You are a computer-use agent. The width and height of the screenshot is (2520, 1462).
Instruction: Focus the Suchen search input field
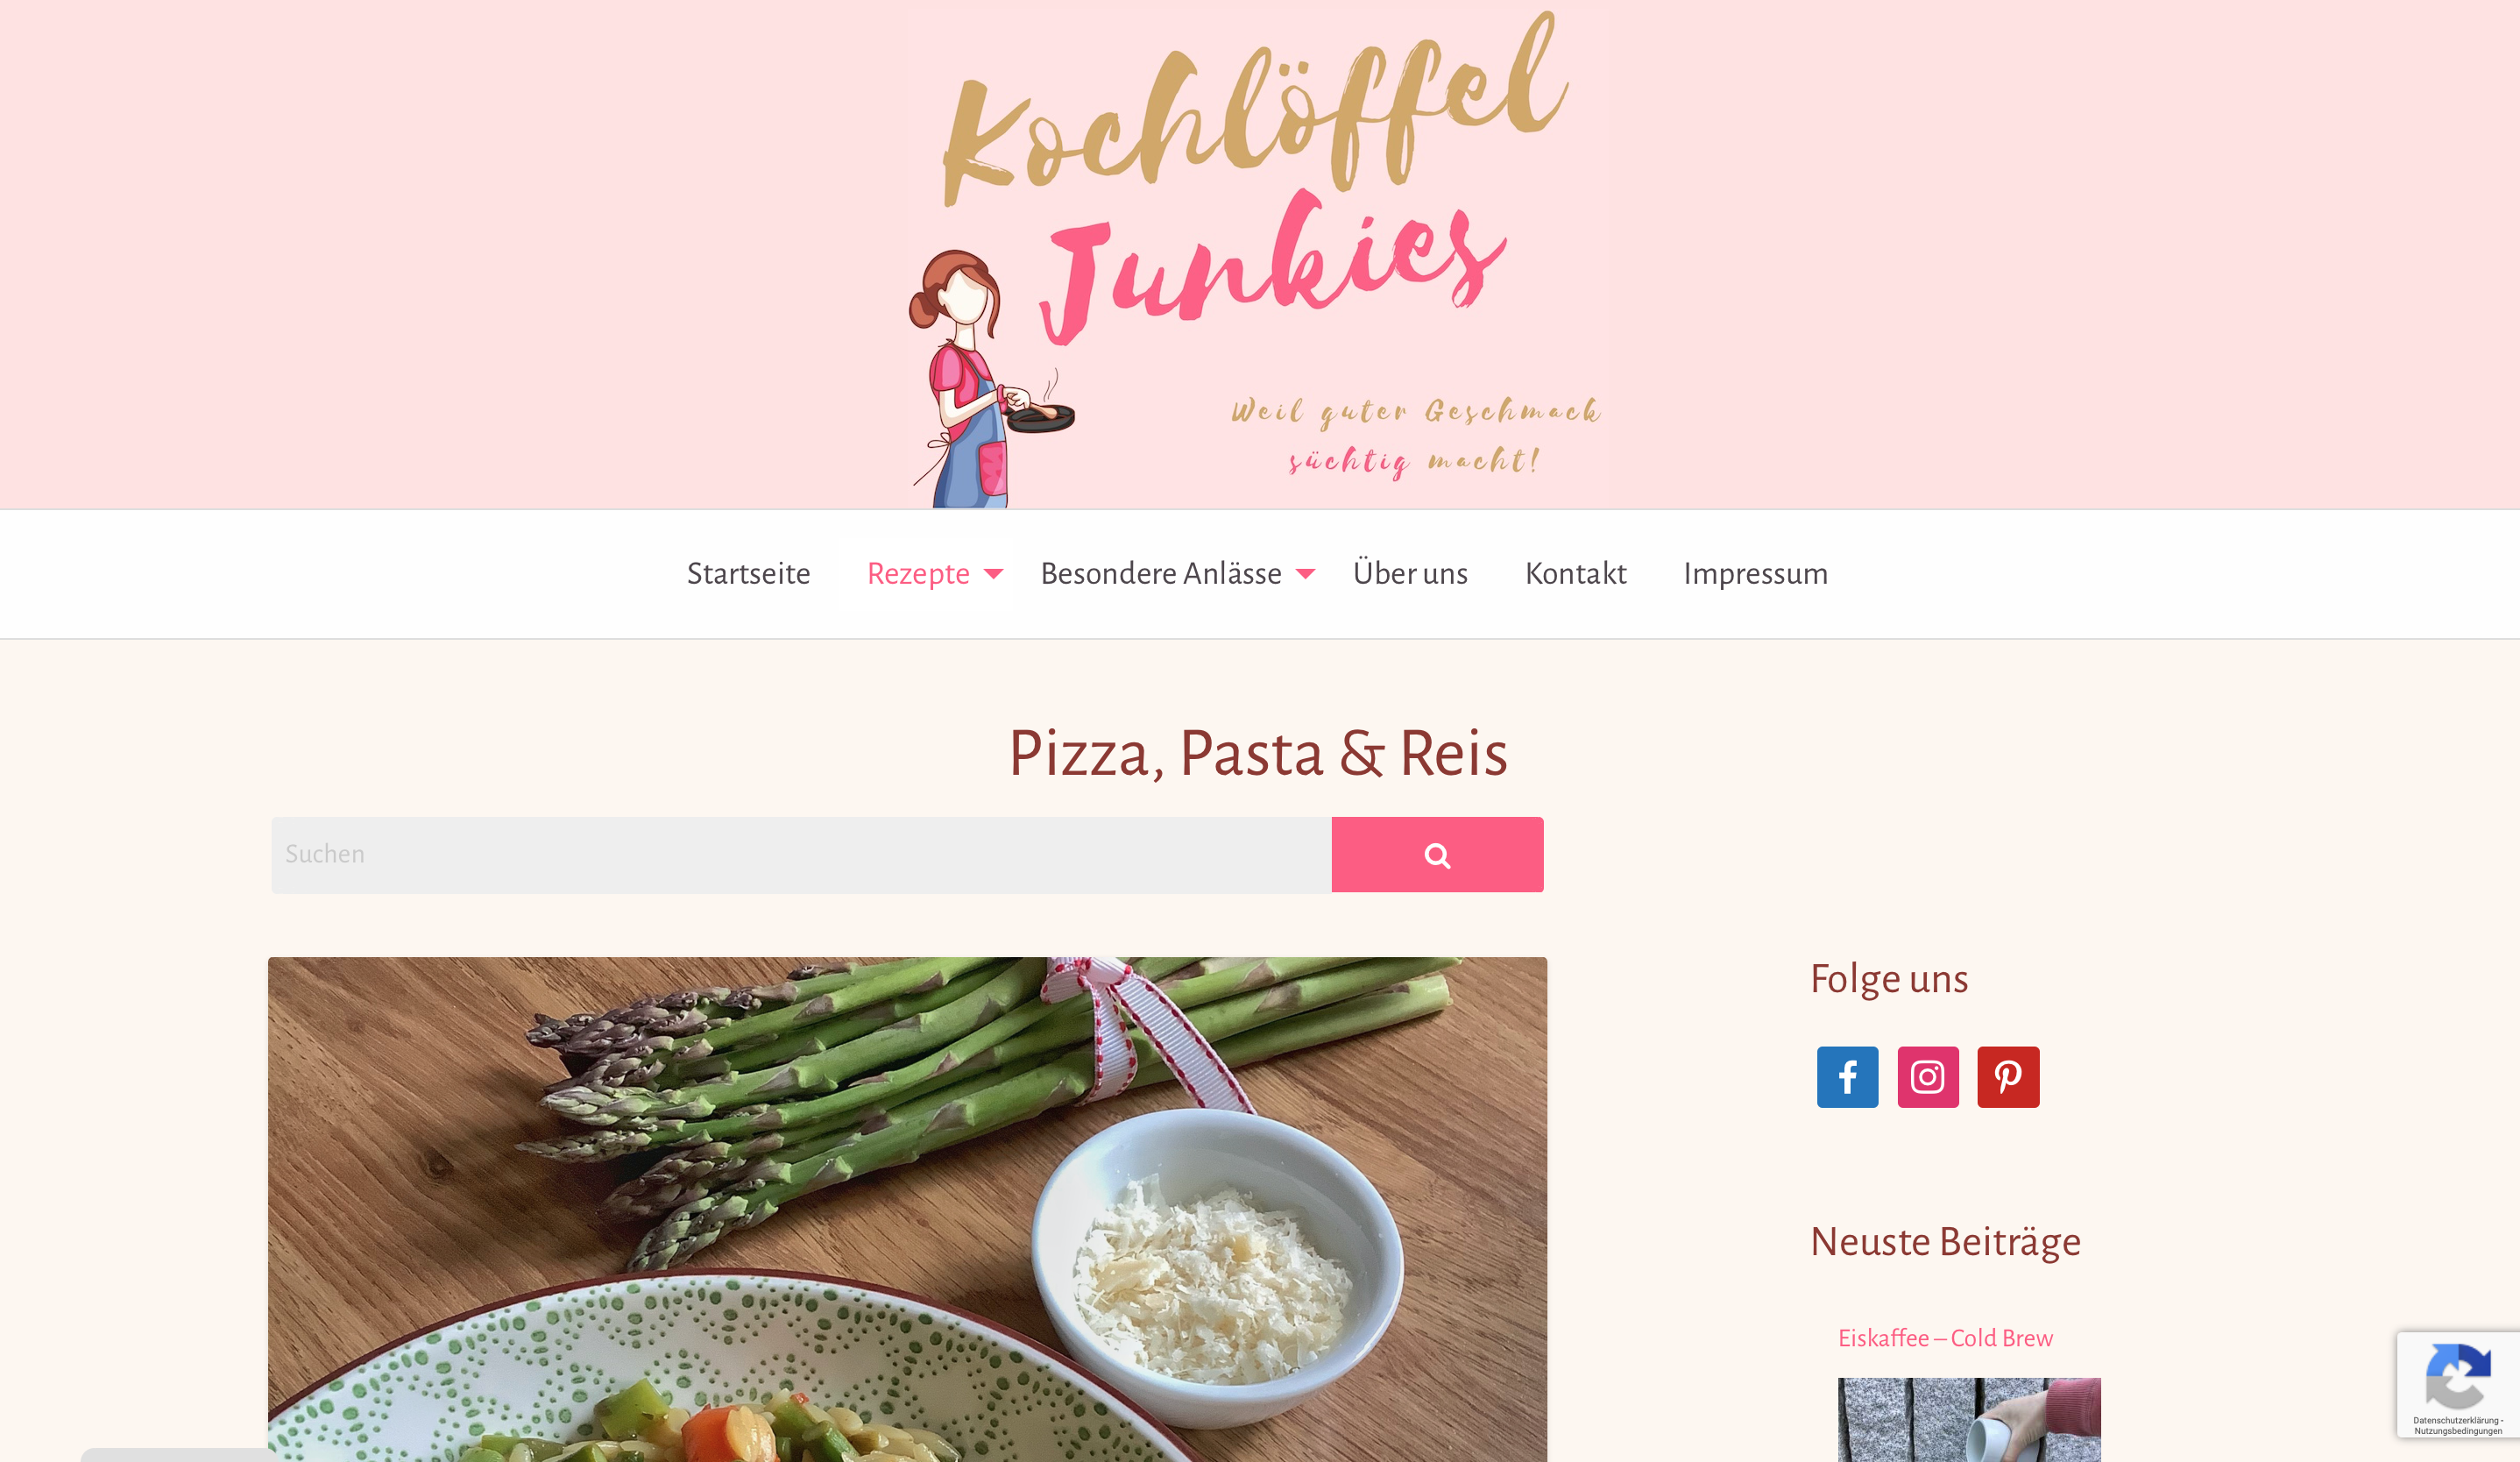pyautogui.click(x=801, y=854)
